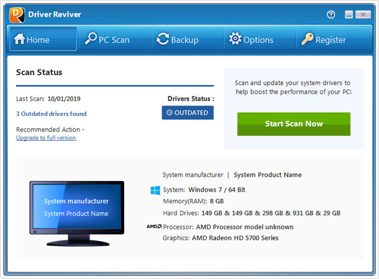This screenshot has height=279, width=379.
Task: Open help via question mark icon
Action: [331, 15]
